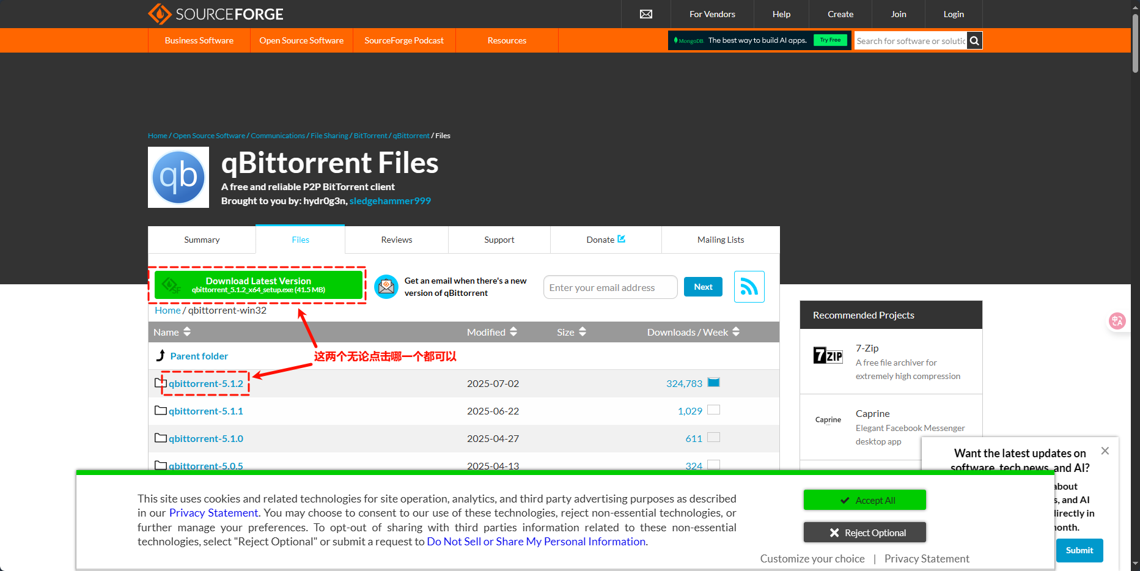Accept all cookies

click(864, 500)
